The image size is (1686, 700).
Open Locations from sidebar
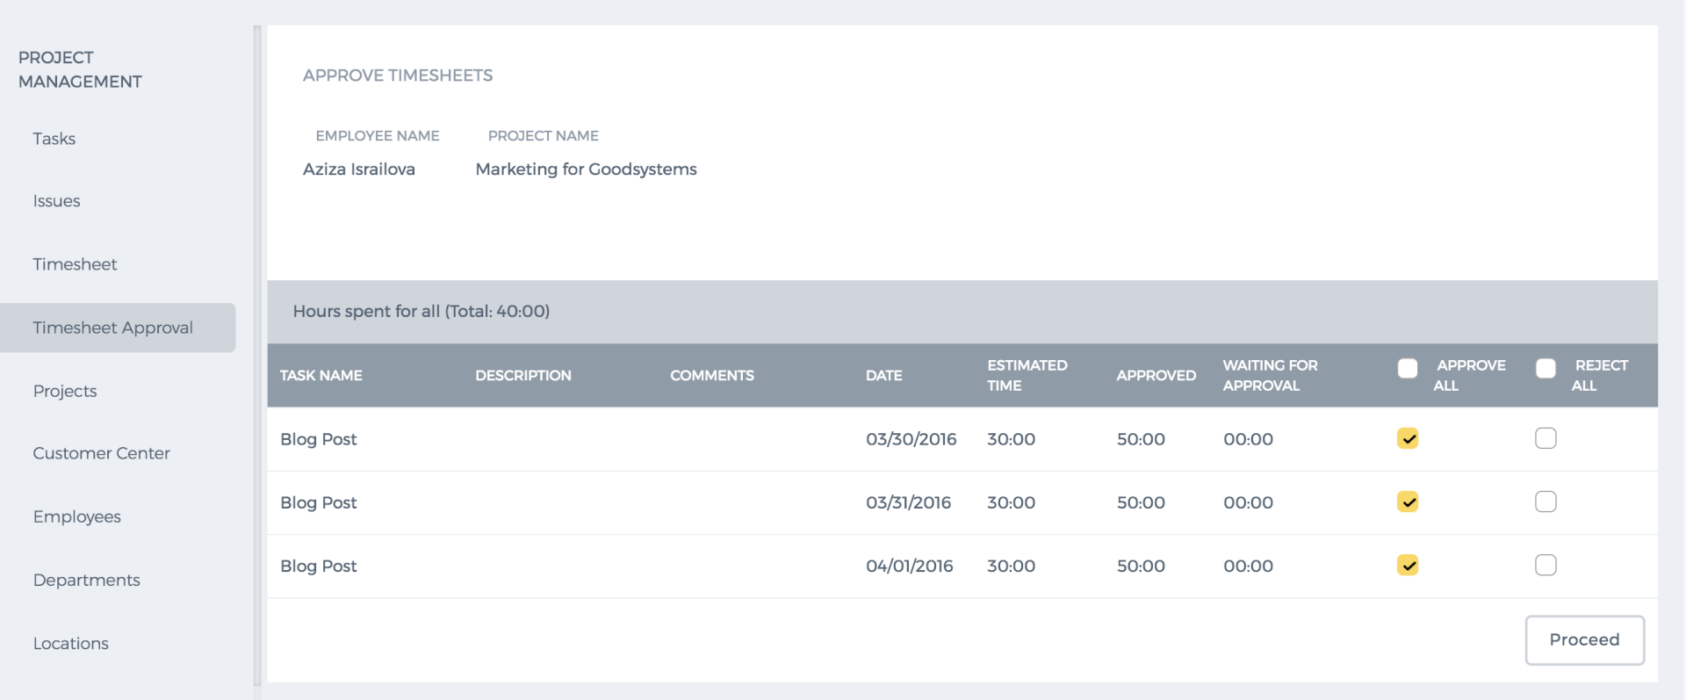(71, 643)
